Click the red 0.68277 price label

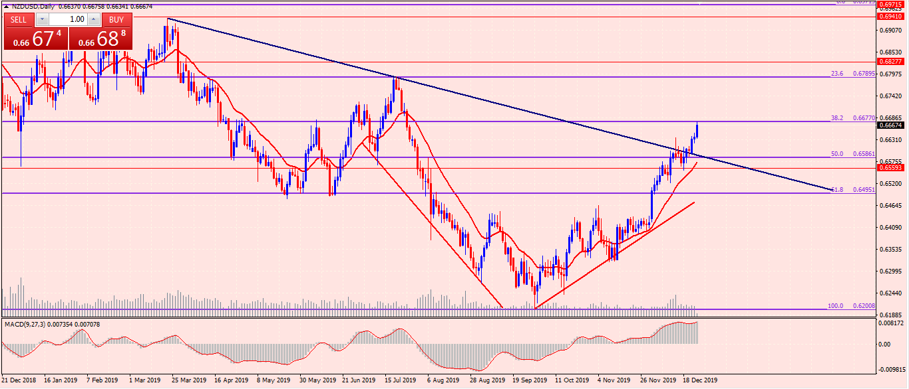(890, 61)
